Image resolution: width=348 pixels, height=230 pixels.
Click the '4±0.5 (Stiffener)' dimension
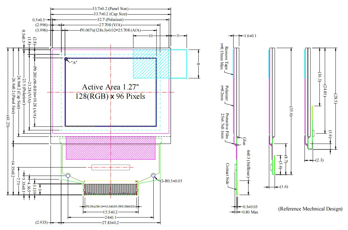click(248, 163)
